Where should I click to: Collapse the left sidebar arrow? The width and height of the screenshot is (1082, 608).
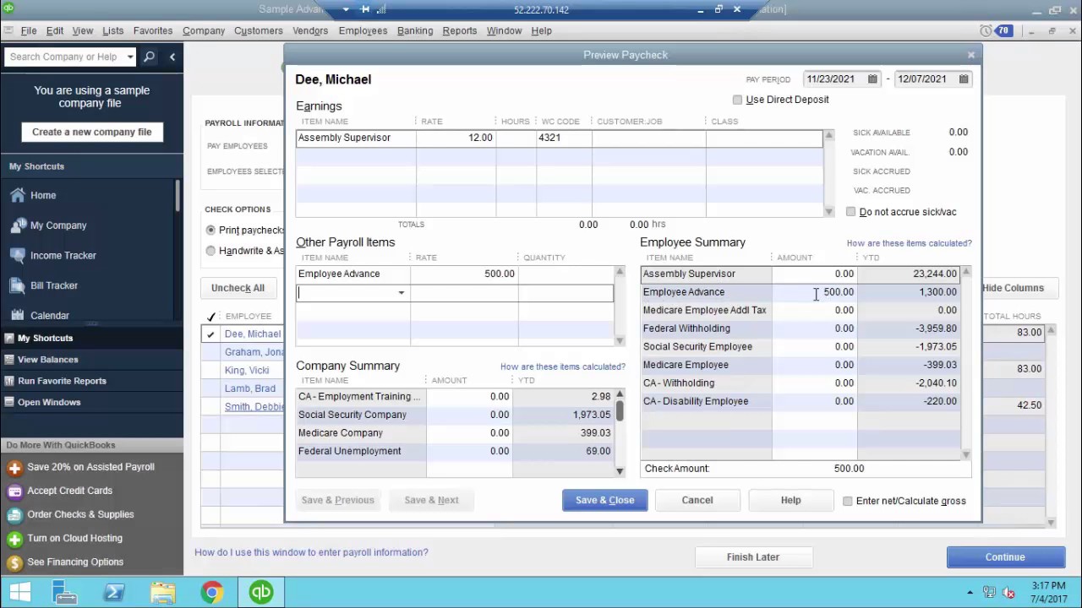pos(172,57)
